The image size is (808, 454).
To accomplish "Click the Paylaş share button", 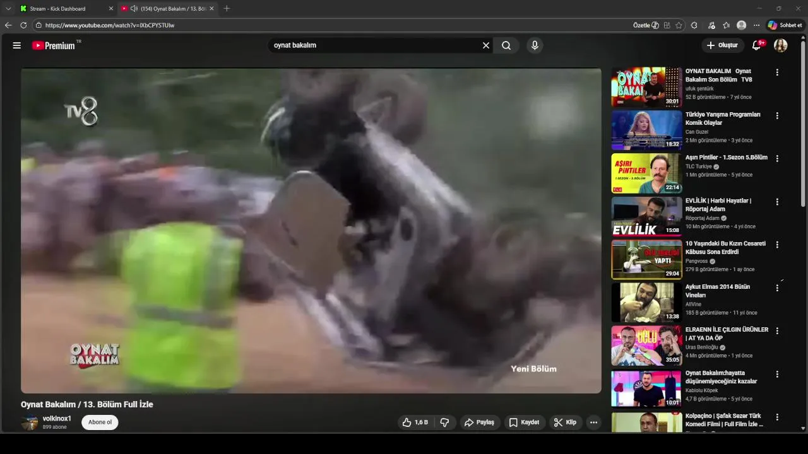I will 479,422.
